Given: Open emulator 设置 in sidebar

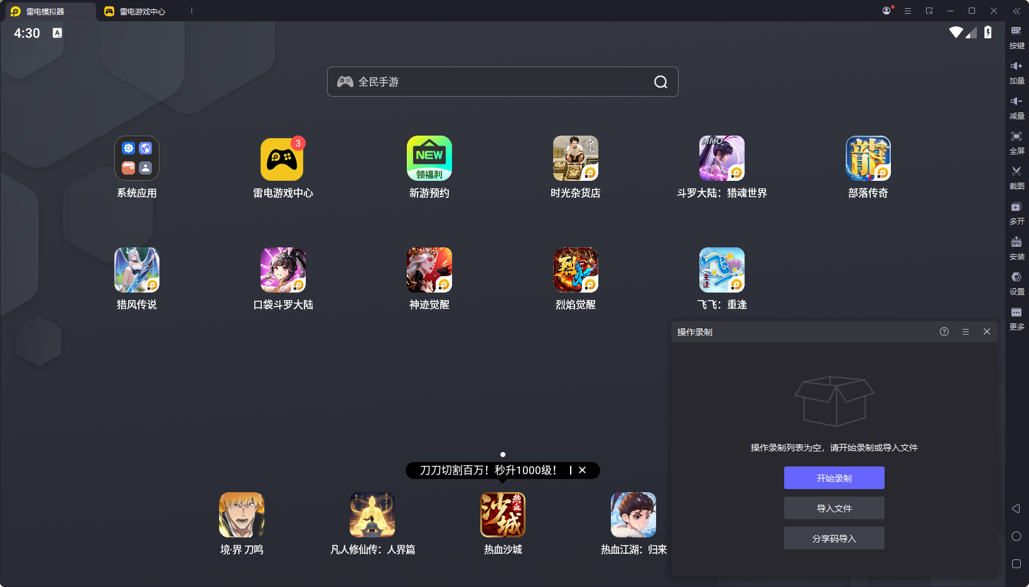Looking at the screenshot, I should (x=1016, y=283).
